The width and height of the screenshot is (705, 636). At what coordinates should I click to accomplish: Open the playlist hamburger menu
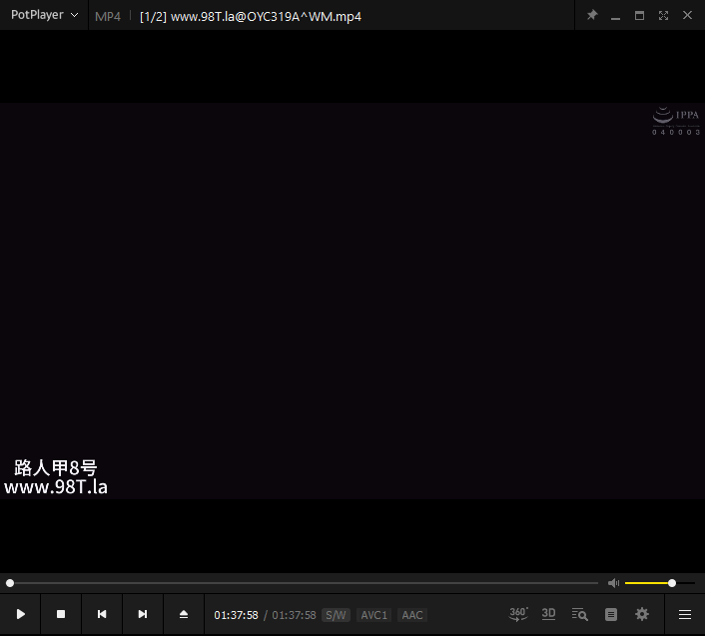pos(685,614)
